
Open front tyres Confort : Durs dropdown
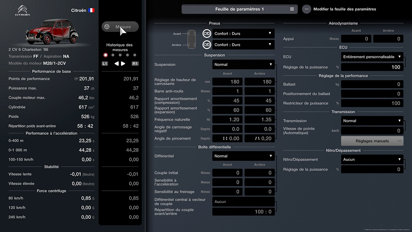coord(244,34)
